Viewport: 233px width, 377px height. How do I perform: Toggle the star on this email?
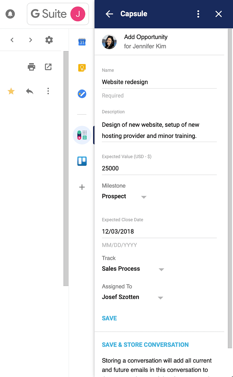[x=11, y=91]
